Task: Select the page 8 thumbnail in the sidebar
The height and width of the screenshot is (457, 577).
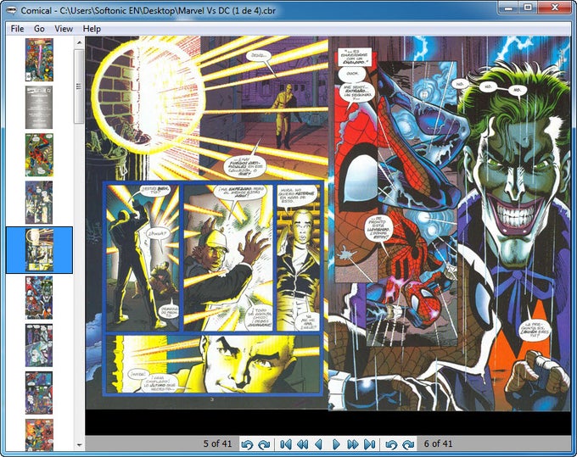Action: tap(39, 393)
